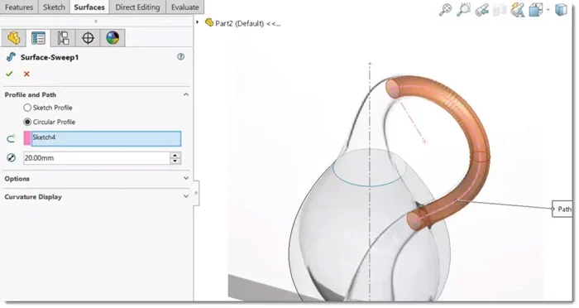The height and width of the screenshot is (308, 579).
Task: Click the Zoom to Fit icon
Action: click(445, 10)
